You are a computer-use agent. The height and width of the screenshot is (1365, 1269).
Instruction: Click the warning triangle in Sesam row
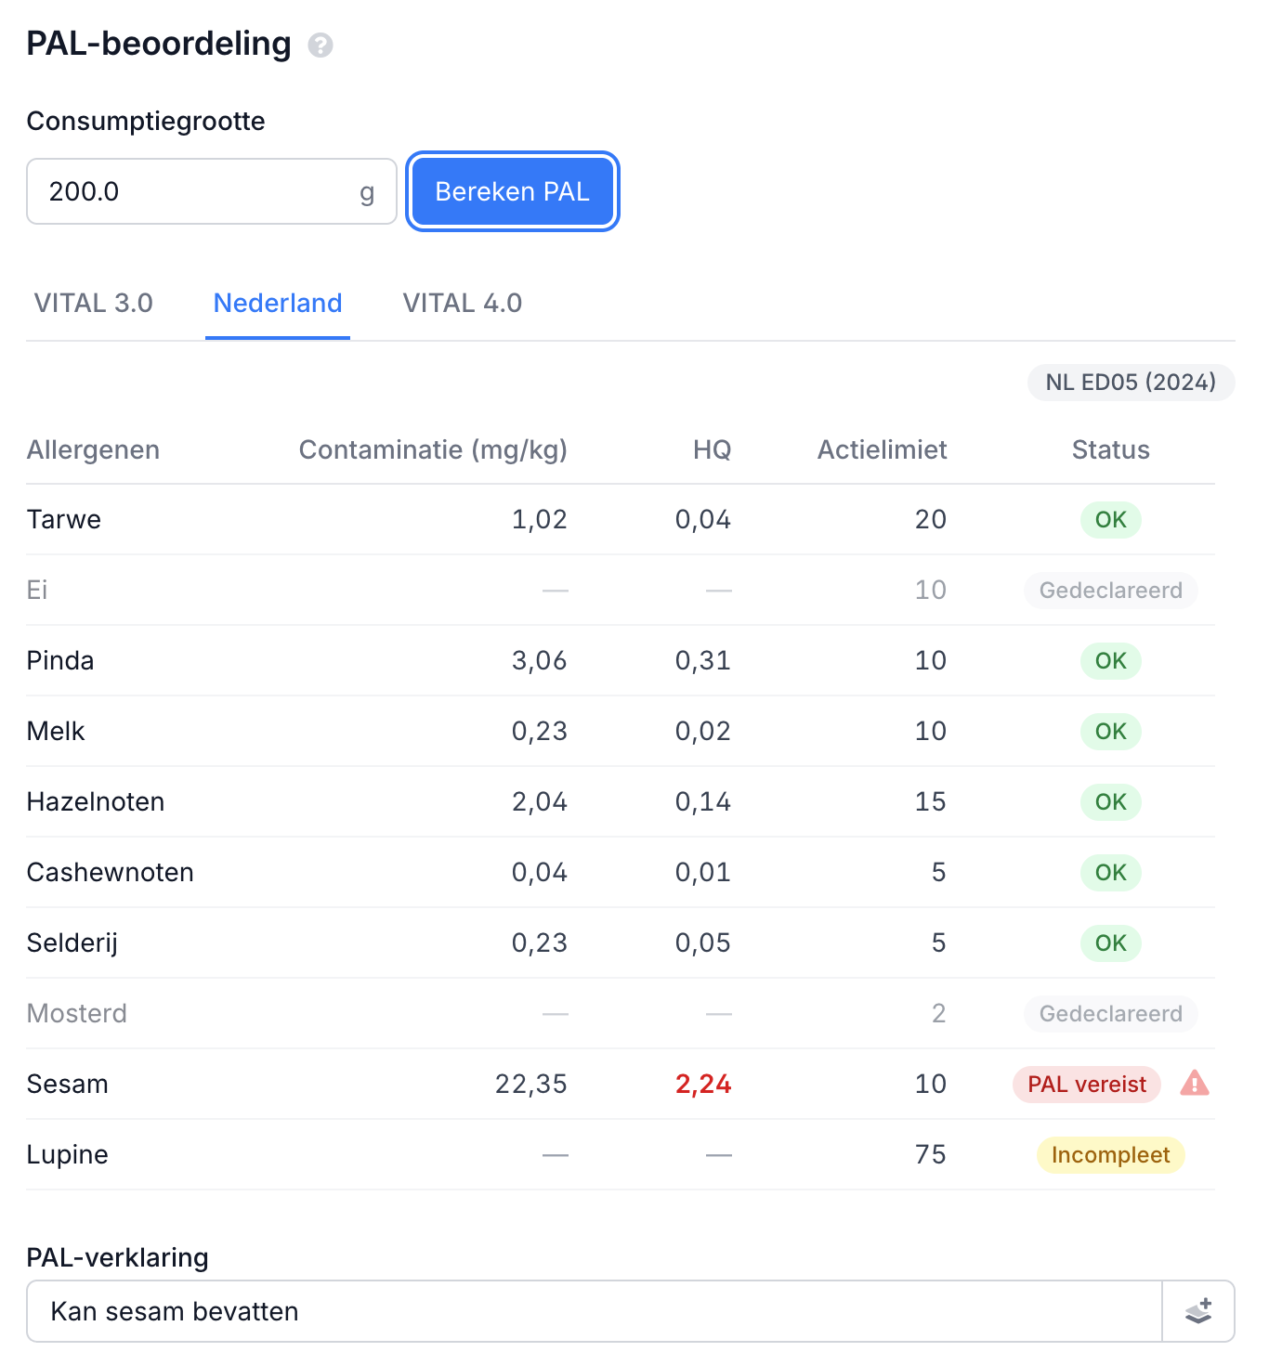1195,1083
